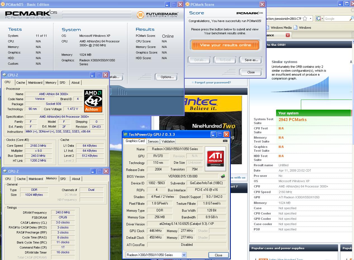Close the lower CPU-Z memory window
This screenshot has width=354, height=260.
[106, 171]
